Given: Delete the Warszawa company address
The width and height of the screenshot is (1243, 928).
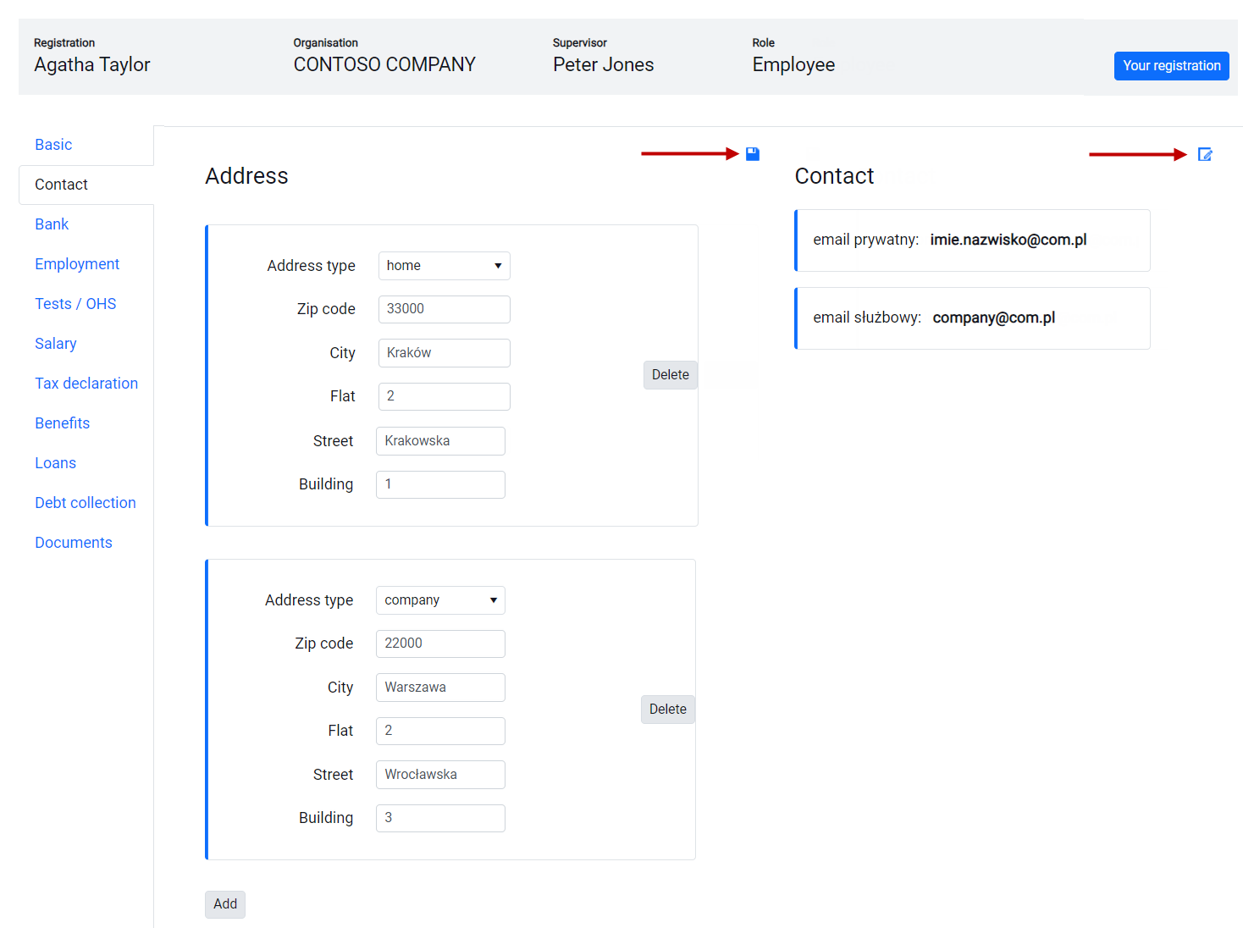Looking at the screenshot, I should (667, 710).
